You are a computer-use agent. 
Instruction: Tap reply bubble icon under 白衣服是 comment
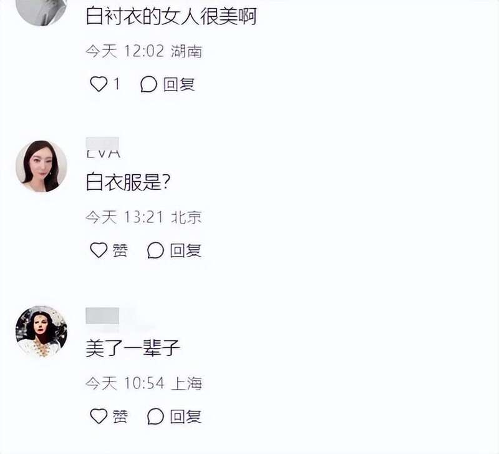pyautogui.click(x=155, y=250)
